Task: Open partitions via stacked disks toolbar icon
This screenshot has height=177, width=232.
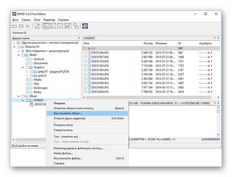Action: [21, 26]
